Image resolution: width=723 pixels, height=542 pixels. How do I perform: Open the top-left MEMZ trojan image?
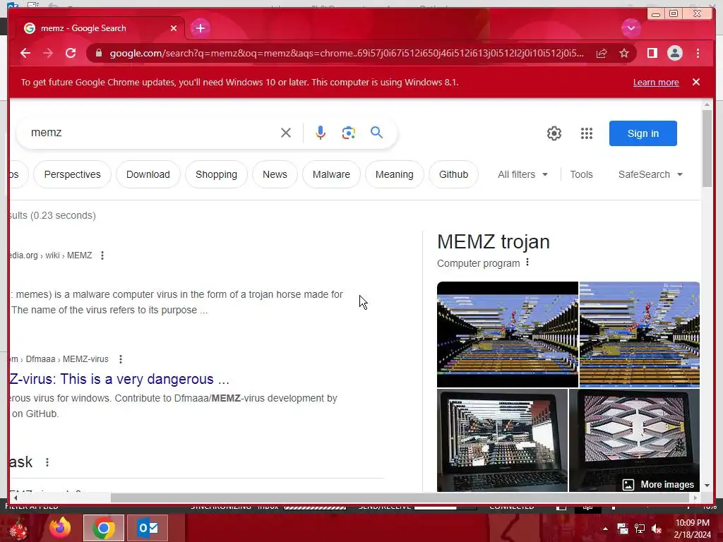click(507, 334)
